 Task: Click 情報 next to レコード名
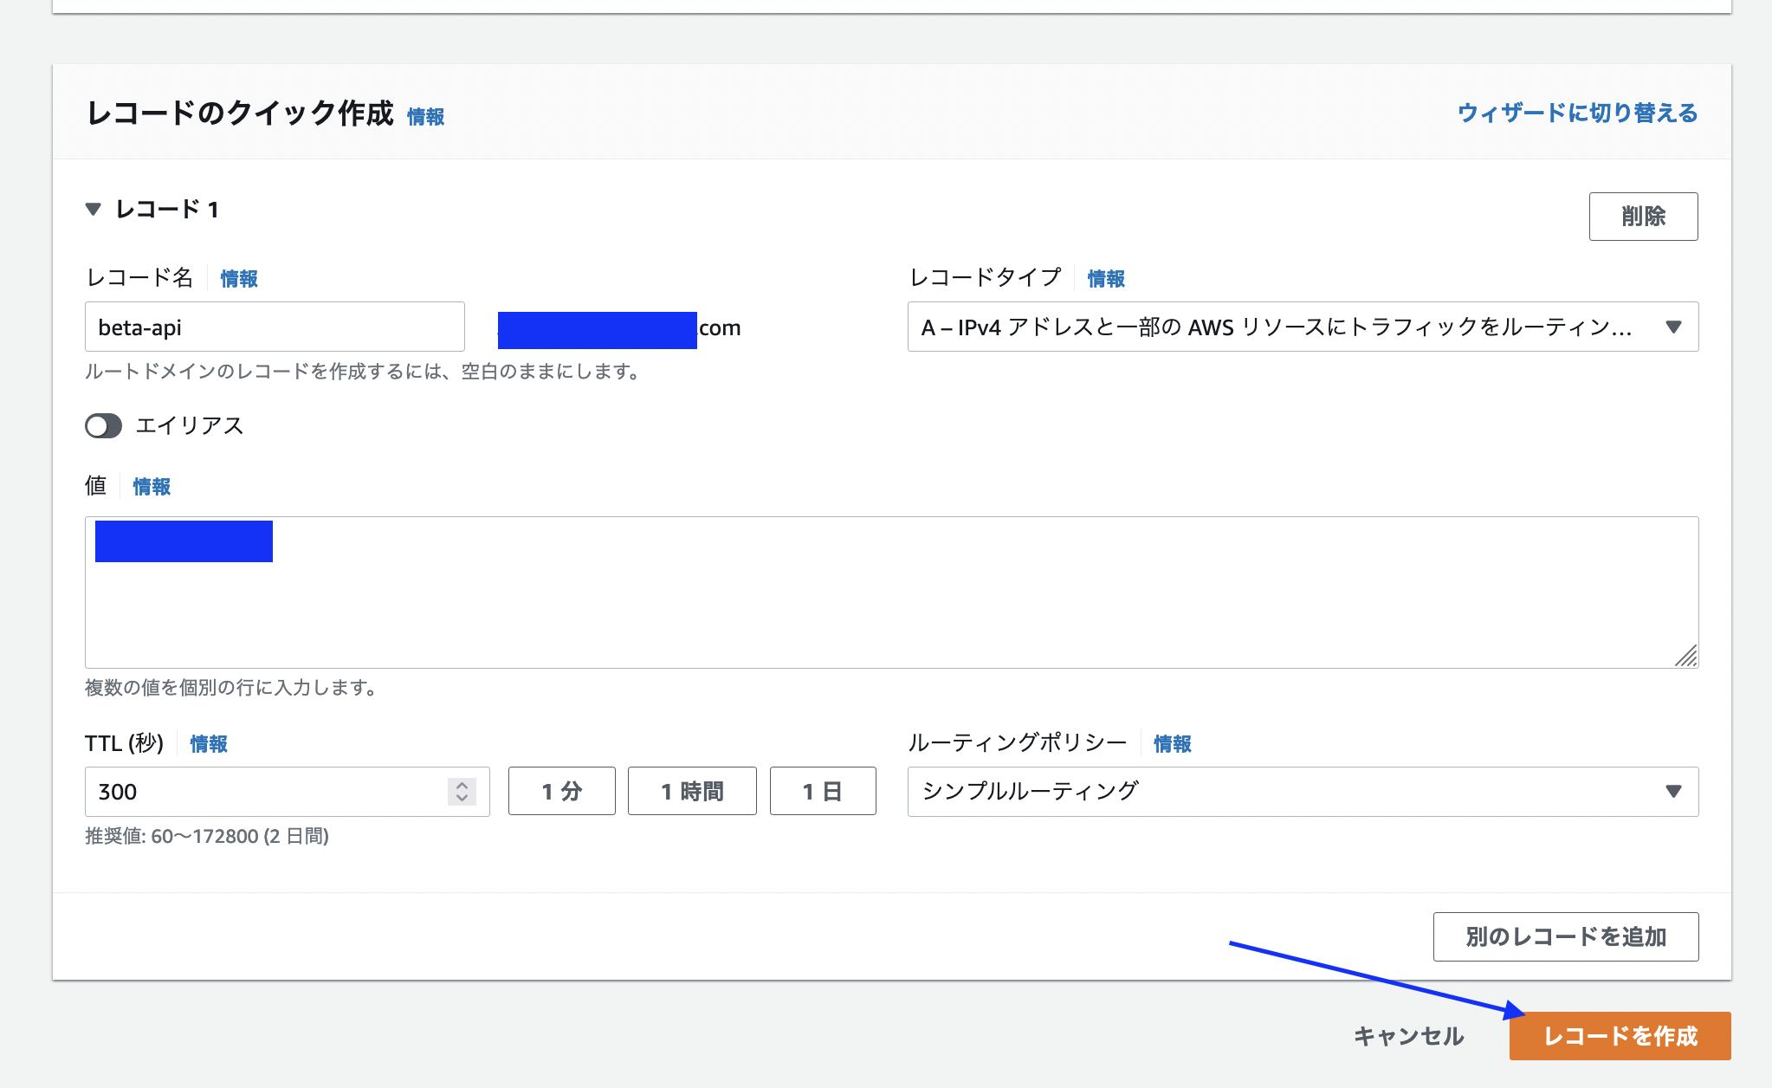tap(237, 278)
